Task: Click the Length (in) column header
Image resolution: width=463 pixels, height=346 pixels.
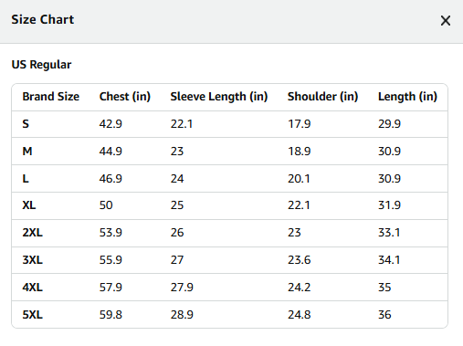Action: 407,97
